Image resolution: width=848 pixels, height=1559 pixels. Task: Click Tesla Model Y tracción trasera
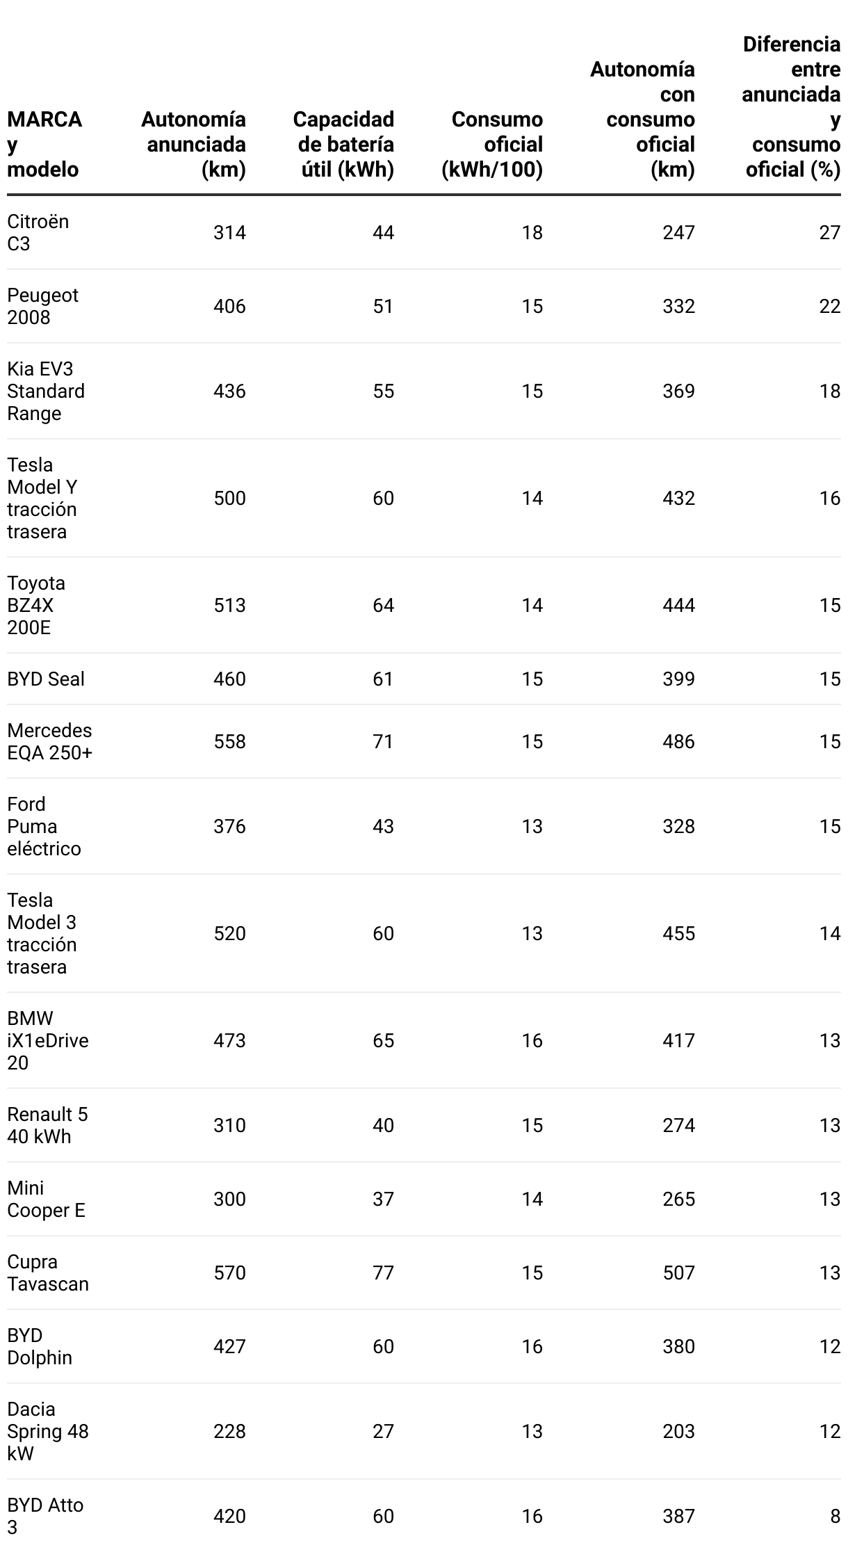[x=42, y=498]
